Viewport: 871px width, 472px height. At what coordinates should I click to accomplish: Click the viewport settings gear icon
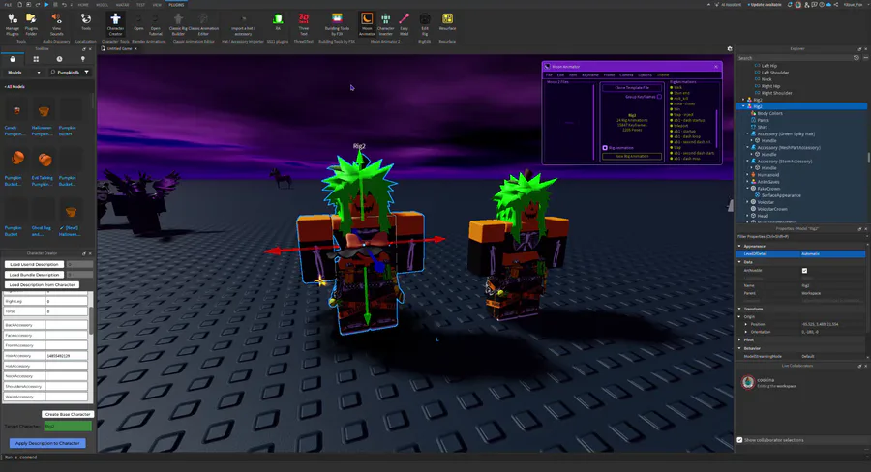point(730,49)
